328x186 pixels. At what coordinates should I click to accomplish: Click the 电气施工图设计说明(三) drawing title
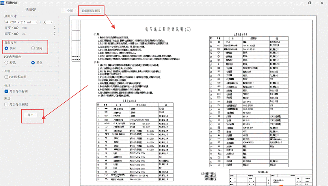(168, 29)
